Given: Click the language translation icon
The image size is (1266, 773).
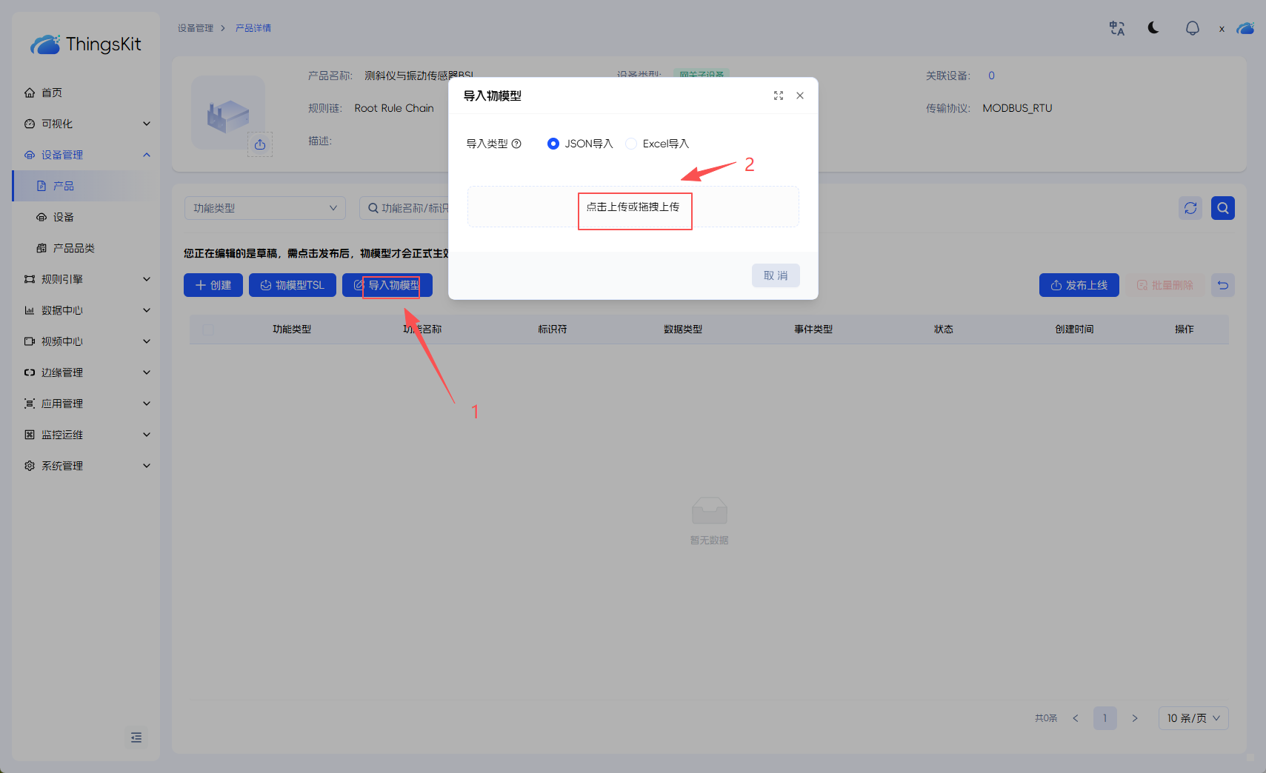Looking at the screenshot, I should [x=1116, y=28].
